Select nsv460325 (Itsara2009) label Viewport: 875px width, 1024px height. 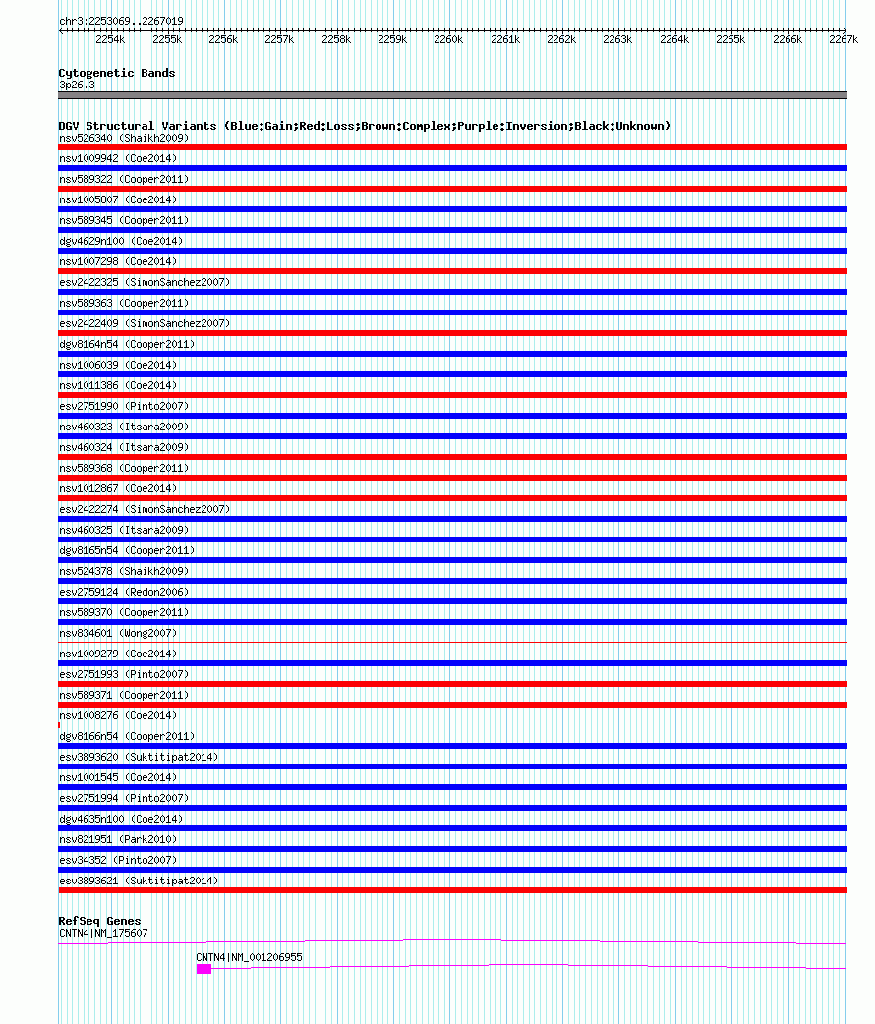coord(124,531)
